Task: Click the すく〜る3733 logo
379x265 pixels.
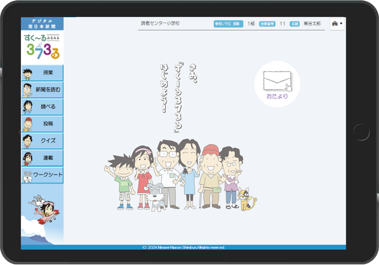Action: pos(43,47)
